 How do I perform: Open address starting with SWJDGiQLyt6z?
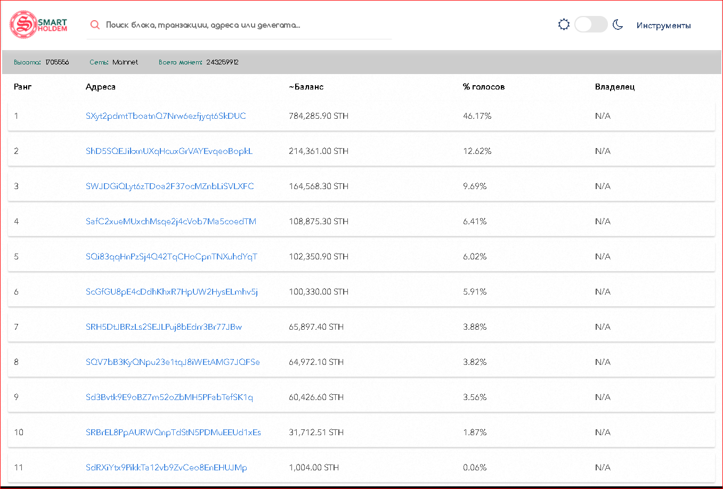169,186
